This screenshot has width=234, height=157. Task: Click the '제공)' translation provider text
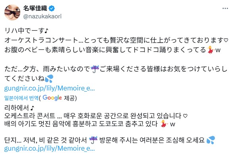coord(70,98)
